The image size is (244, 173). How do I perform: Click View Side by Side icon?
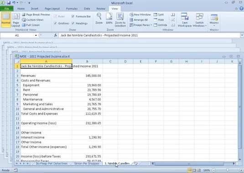point(173,15)
